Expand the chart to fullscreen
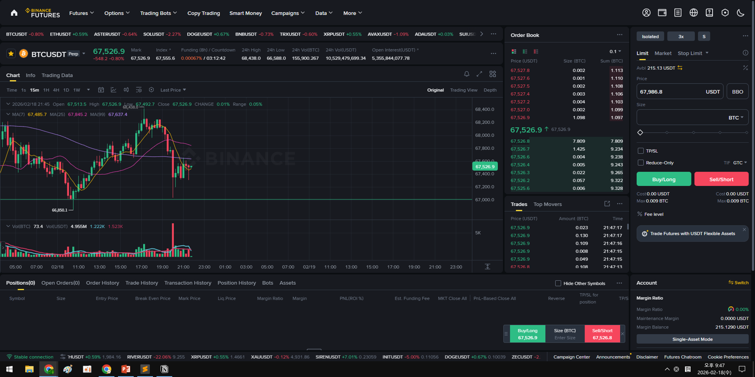 pos(480,74)
